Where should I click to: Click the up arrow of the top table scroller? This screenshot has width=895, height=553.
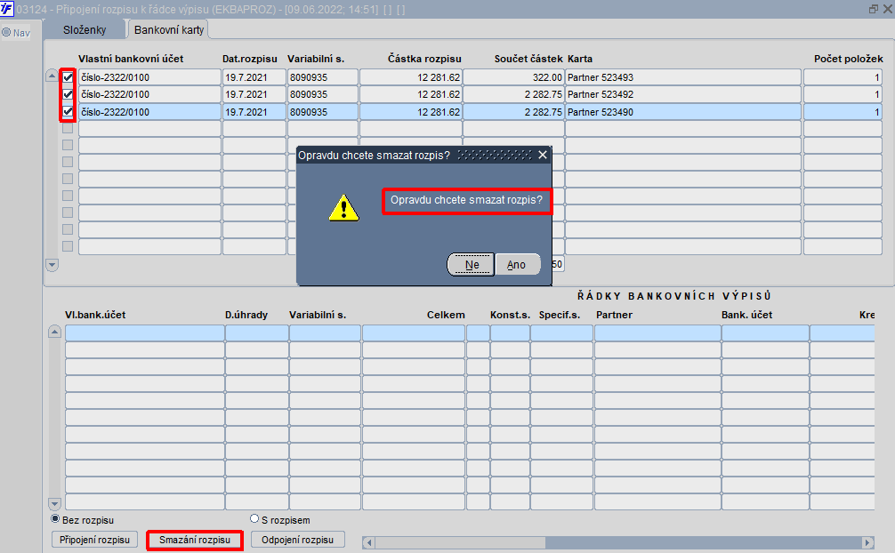[52, 76]
